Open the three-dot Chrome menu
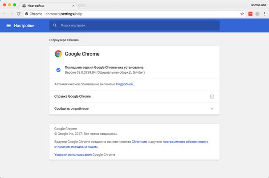269x178 pixels. pyautogui.click(x=265, y=14)
